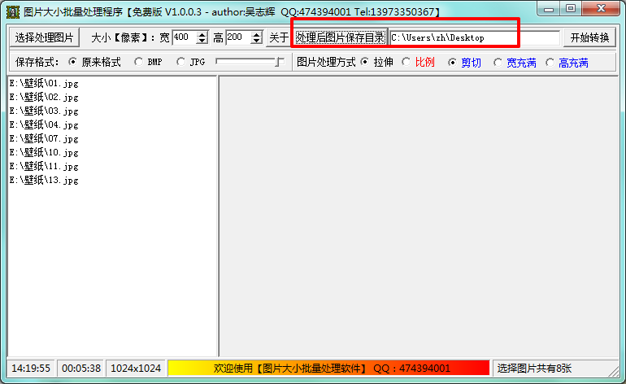Click the app icon in title bar
This screenshot has height=384, width=626.
[13, 11]
